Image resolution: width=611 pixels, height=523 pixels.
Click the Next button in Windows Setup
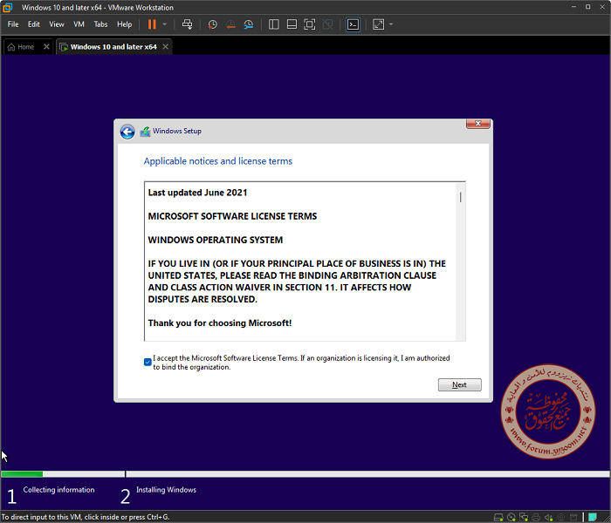pos(460,384)
